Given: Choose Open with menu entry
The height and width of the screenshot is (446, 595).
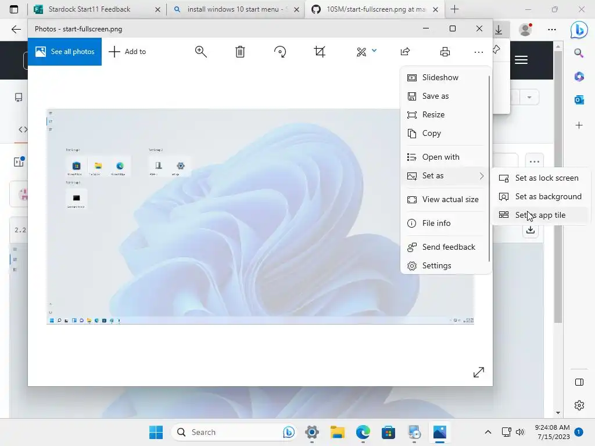Looking at the screenshot, I should [445, 157].
